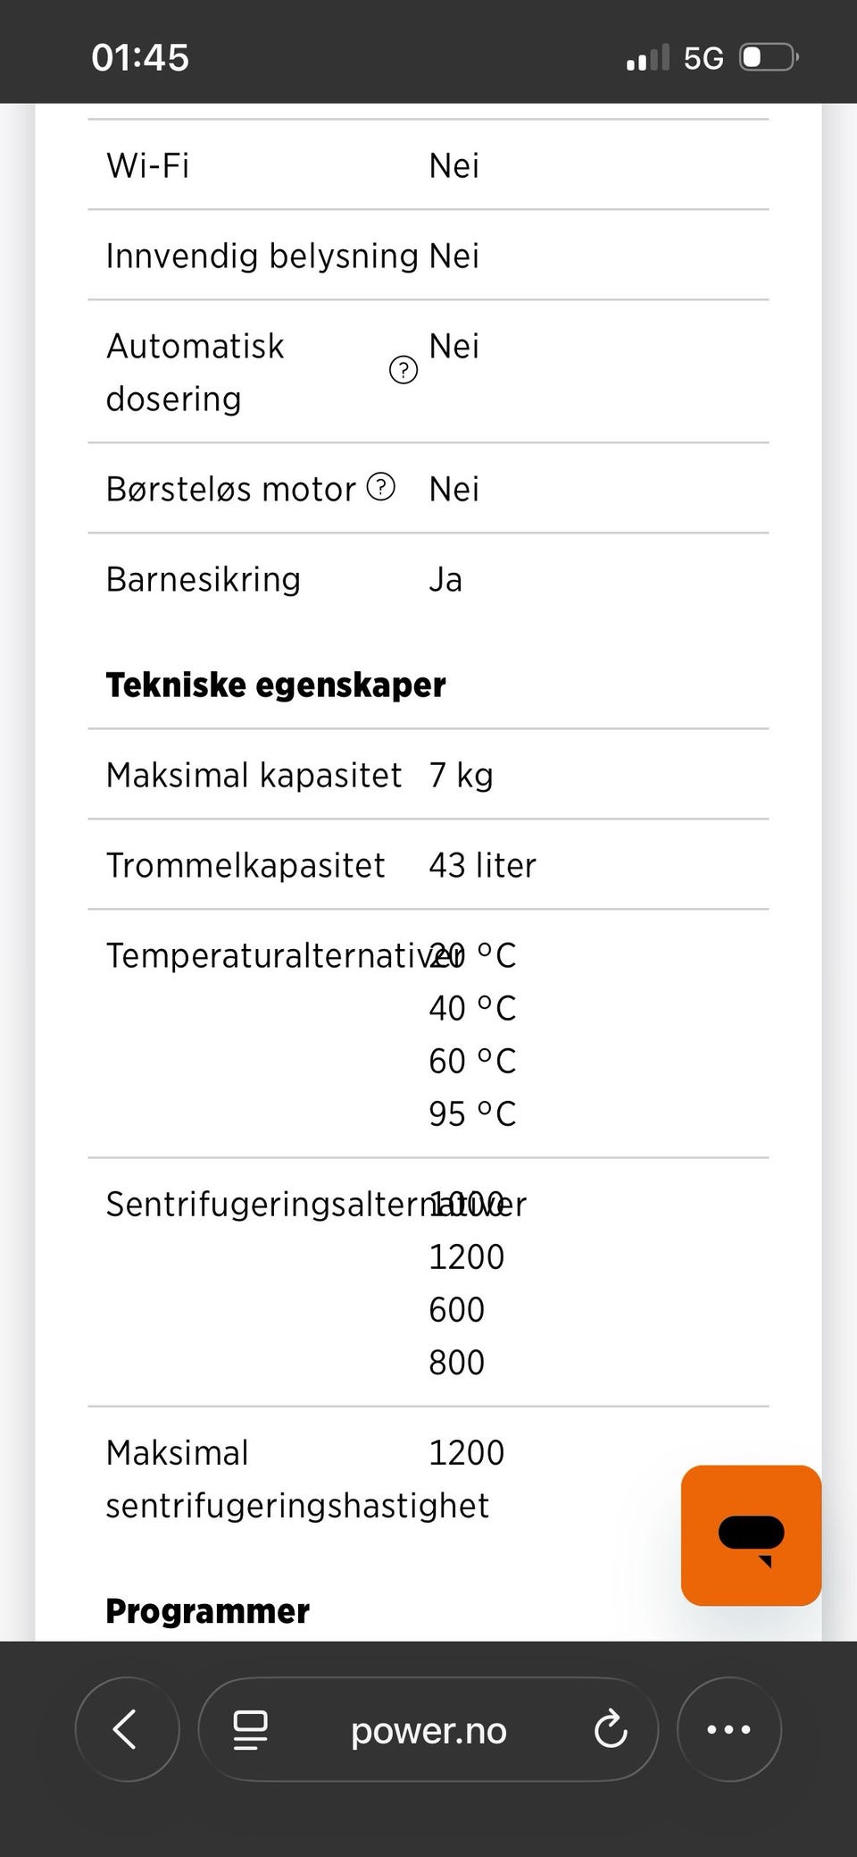Tap the Maksimal sentrifugeringshastighet label
Screen dimensions: 857x1857
297,1479
